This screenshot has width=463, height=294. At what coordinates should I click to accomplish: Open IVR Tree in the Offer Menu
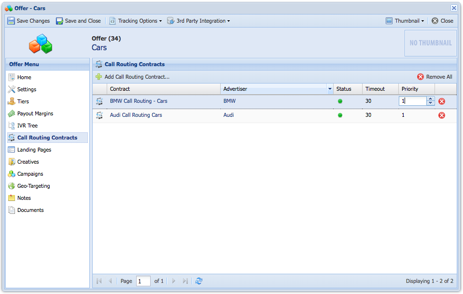27,126
